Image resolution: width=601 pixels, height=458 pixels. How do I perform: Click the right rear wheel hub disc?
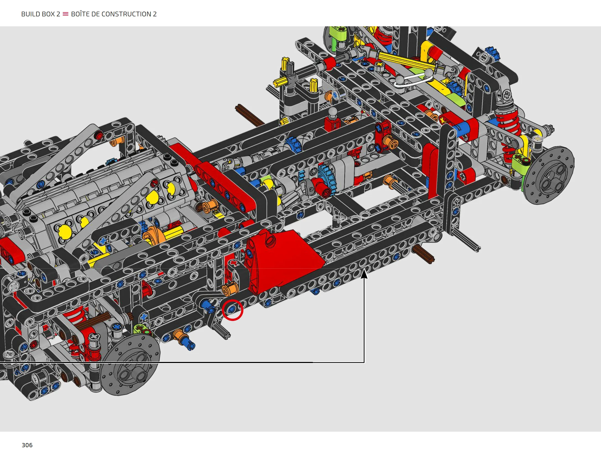549,176
